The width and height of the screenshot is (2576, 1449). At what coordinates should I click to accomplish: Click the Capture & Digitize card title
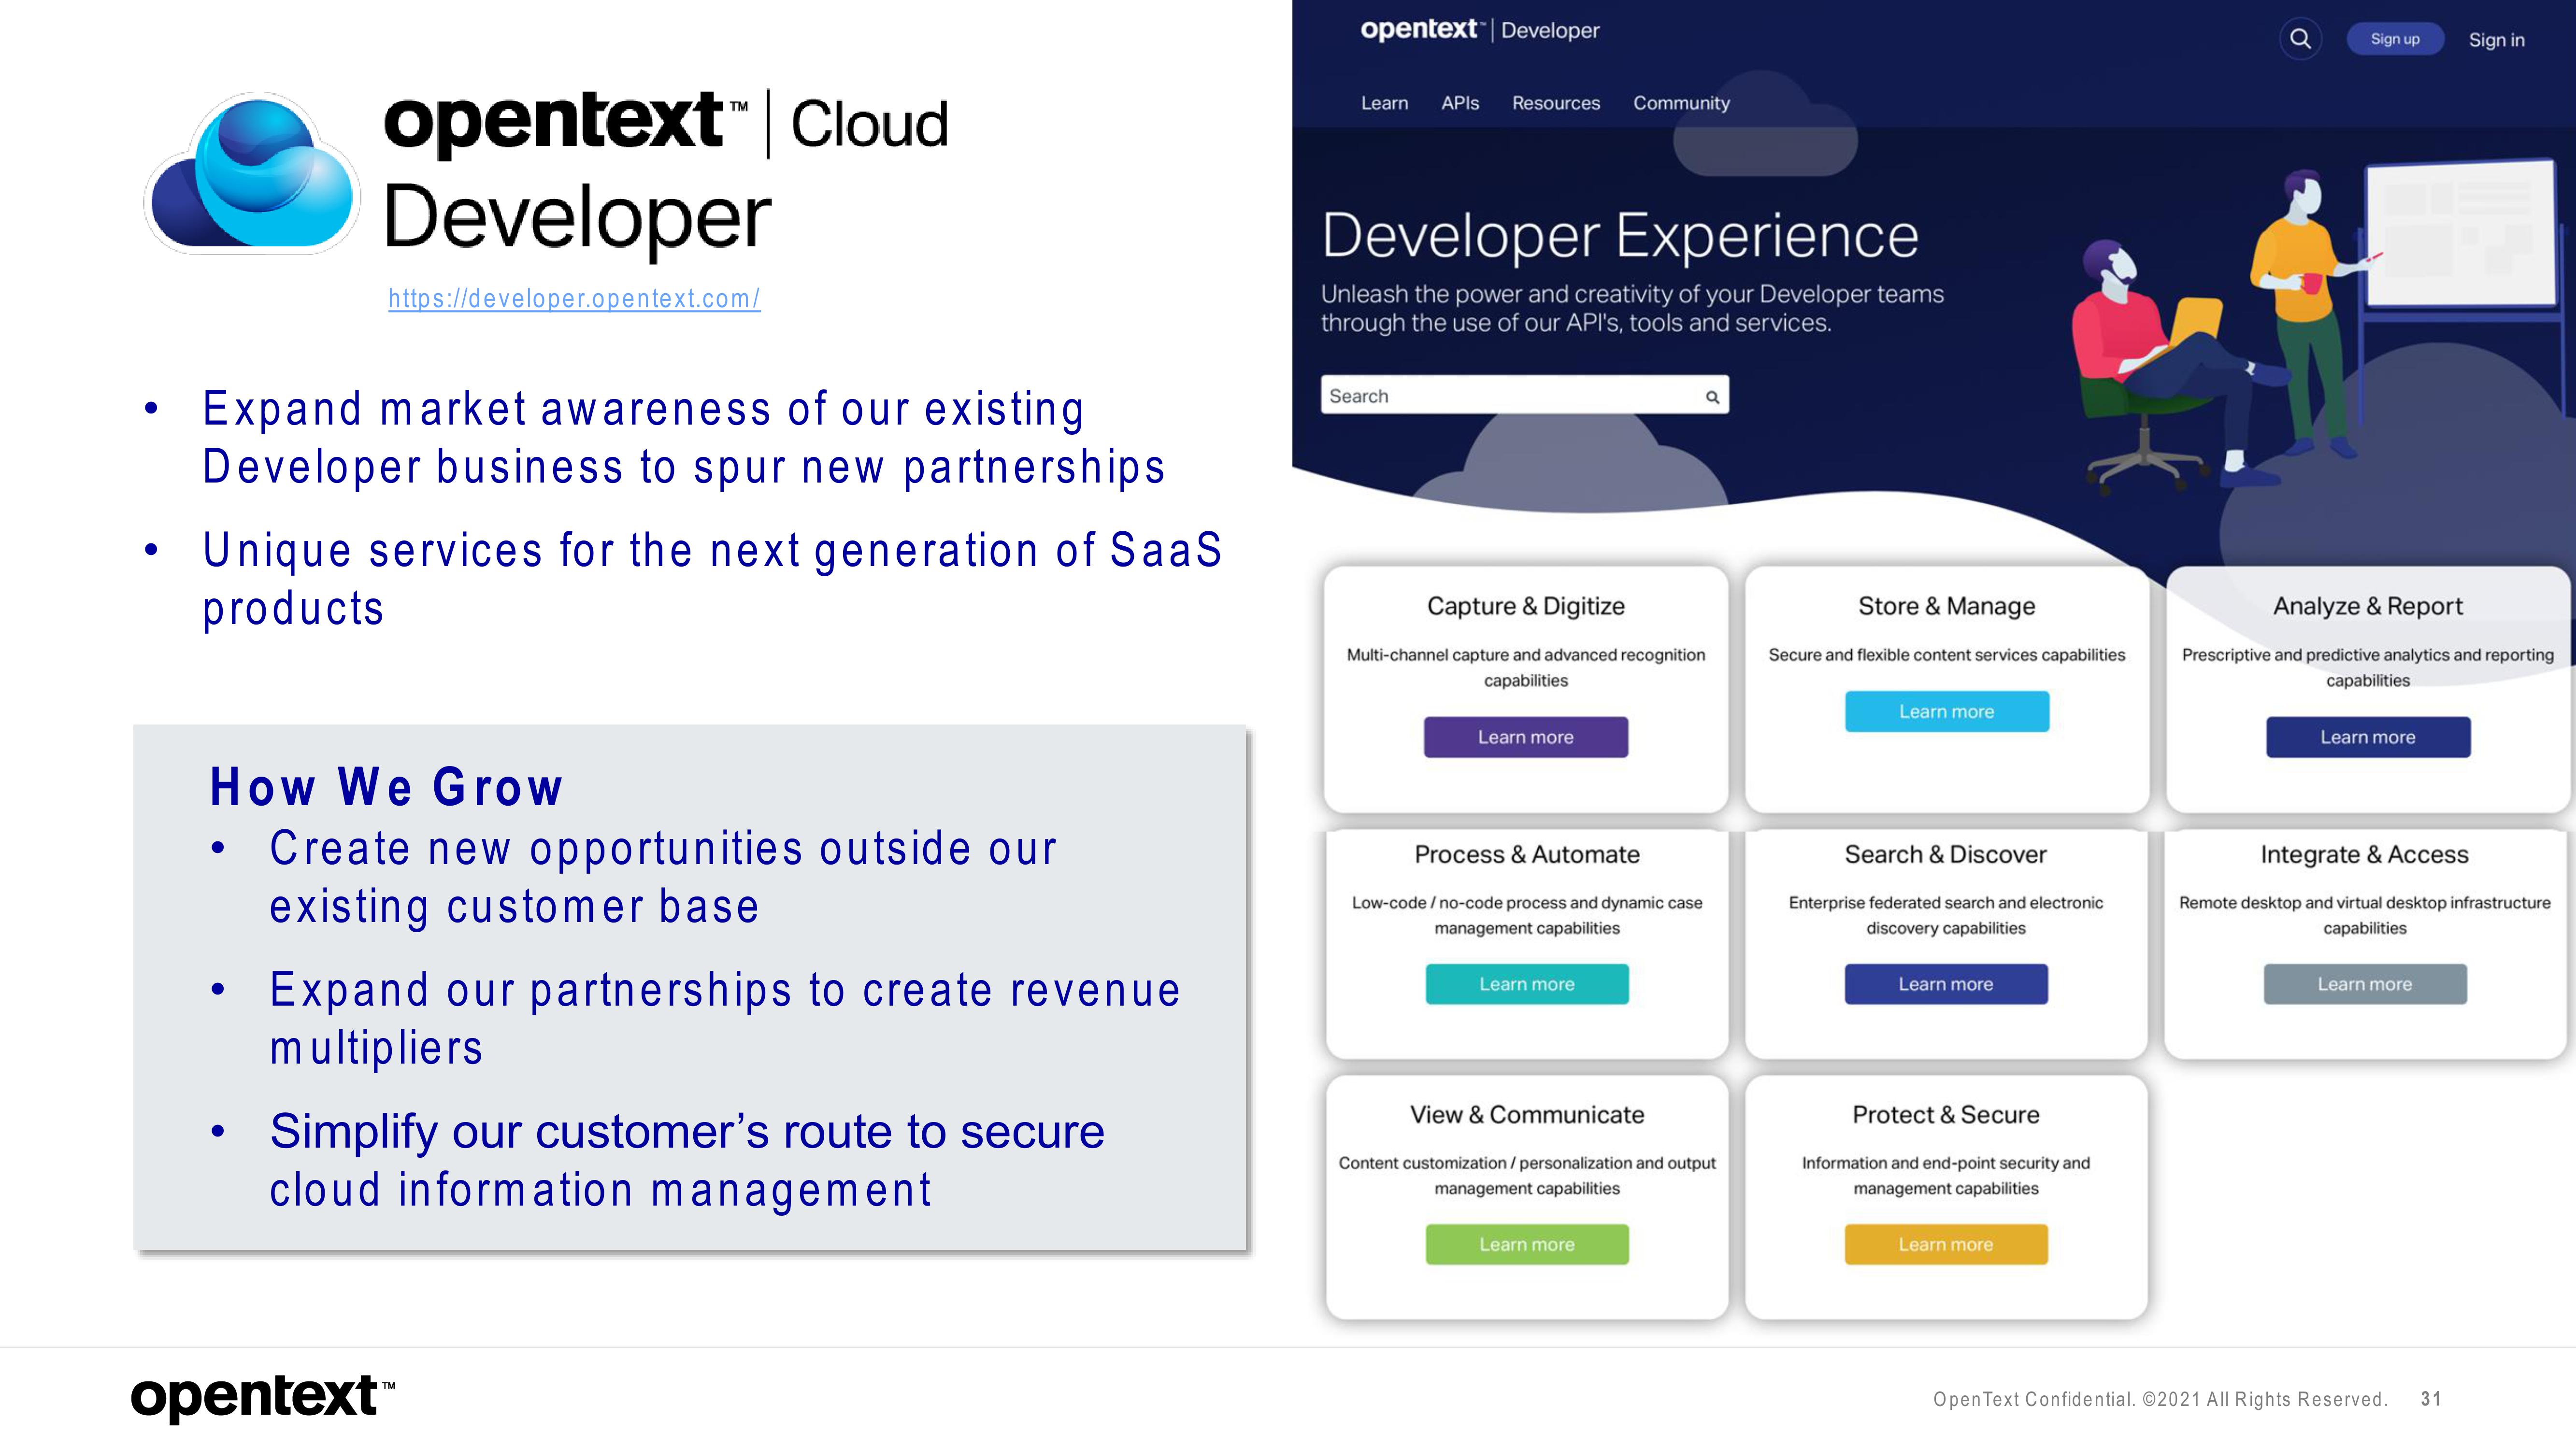point(1525,606)
